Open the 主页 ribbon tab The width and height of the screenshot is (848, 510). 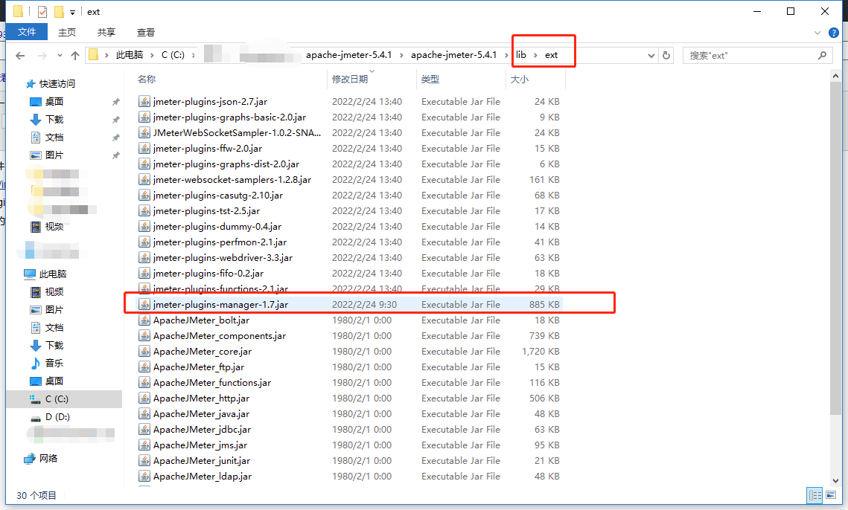point(67,33)
